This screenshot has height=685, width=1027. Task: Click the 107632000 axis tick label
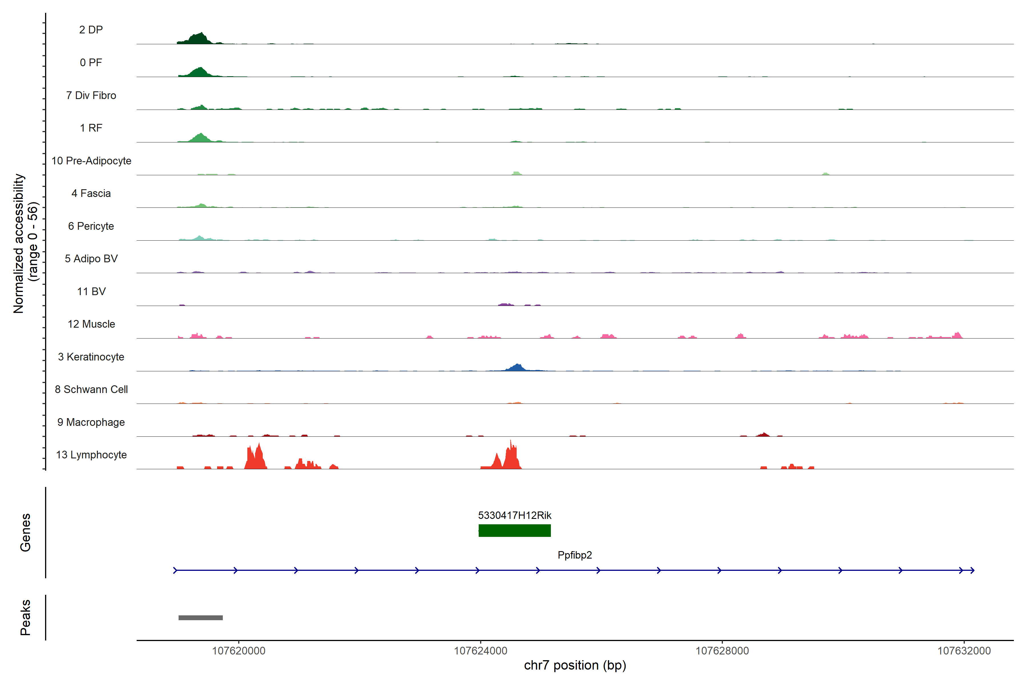[x=964, y=651]
